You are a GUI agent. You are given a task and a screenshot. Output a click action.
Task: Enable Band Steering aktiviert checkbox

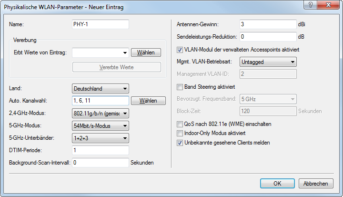(180, 87)
